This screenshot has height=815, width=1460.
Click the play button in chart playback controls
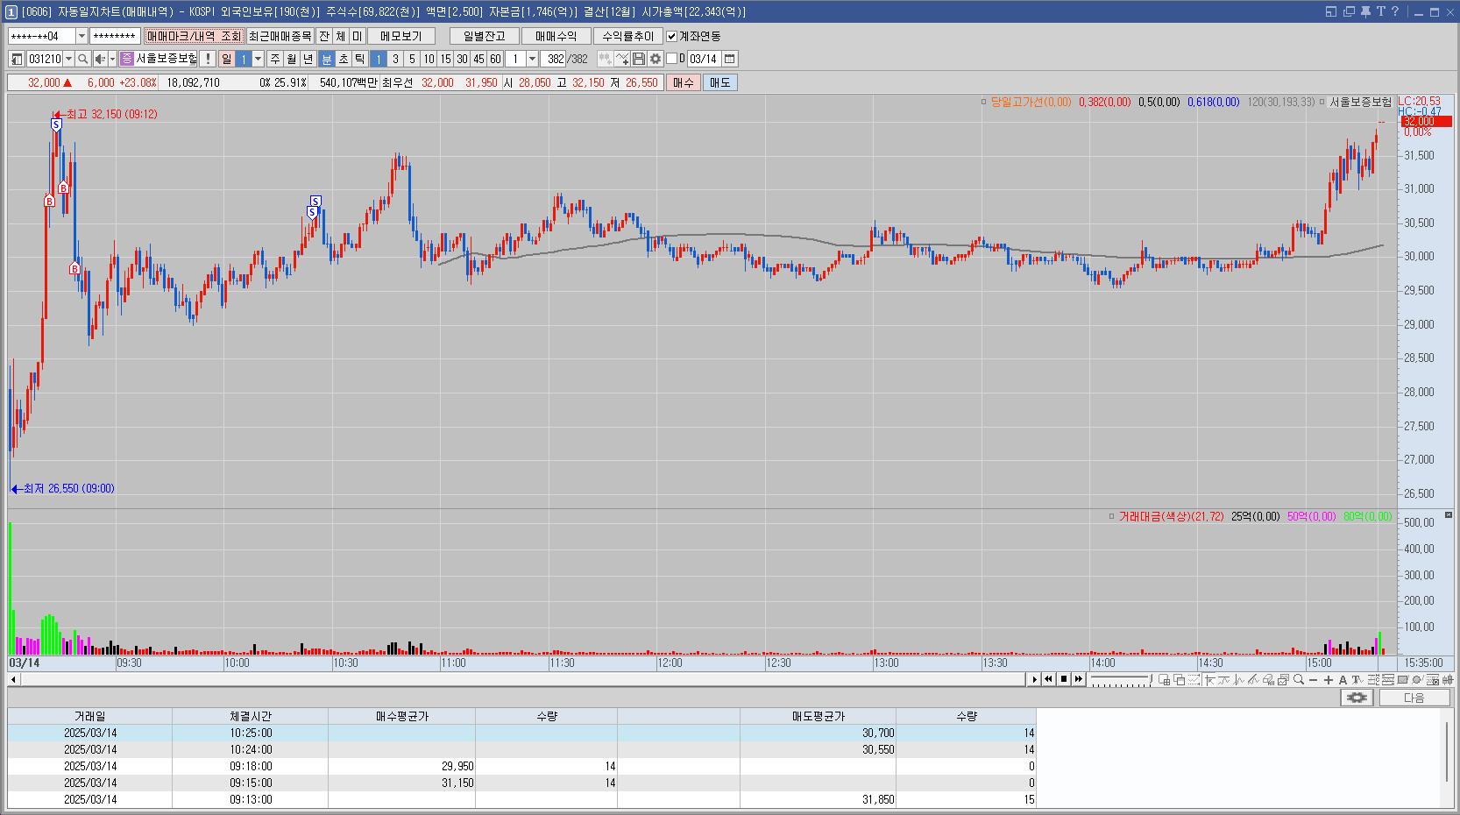coord(1034,679)
